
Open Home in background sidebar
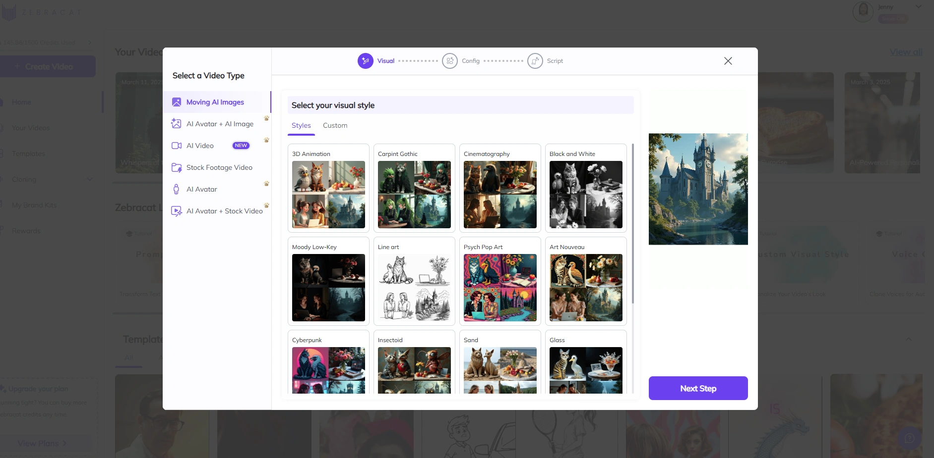click(x=21, y=102)
